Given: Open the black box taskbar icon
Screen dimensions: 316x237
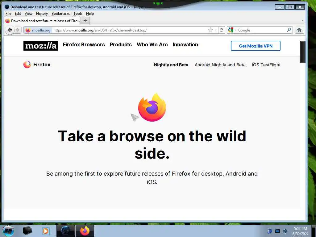Looking at the screenshot, I should pyautogui.click(x=27, y=231).
